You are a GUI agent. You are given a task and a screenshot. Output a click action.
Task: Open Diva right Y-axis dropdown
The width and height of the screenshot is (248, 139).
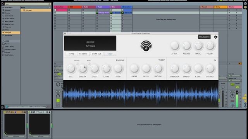tap(20, 136)
